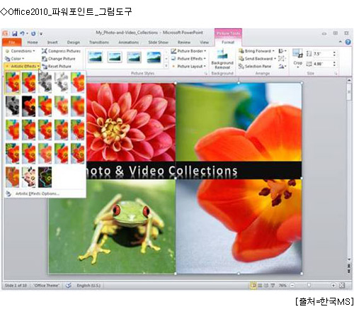The height and width of the screenshot is (314, 354).
Task: Click the orange File button
Action: pos(12,43)
